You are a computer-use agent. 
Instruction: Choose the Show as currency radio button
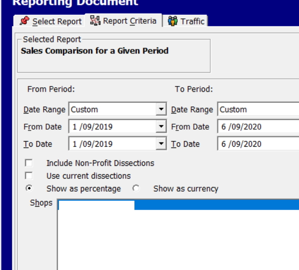click(x=136, y=188)
